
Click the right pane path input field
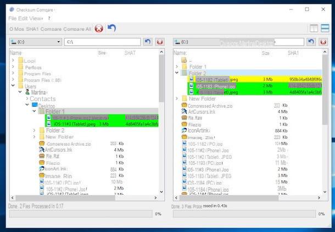(x=261, y=42)
